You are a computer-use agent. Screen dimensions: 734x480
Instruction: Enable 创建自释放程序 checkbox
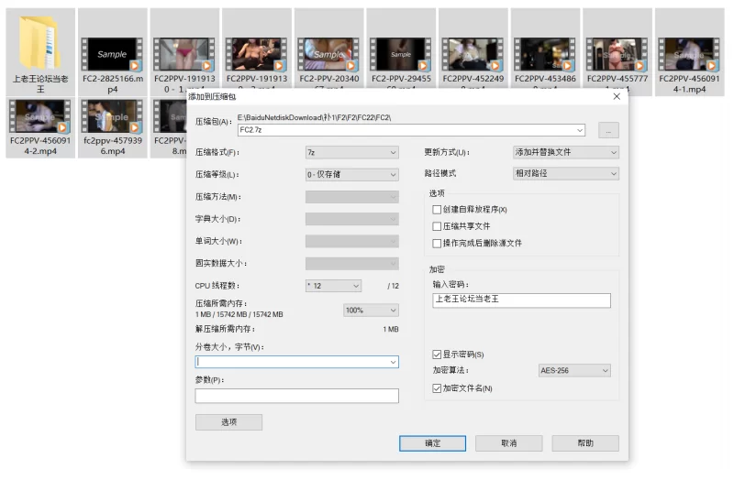[x=437, y=210]
